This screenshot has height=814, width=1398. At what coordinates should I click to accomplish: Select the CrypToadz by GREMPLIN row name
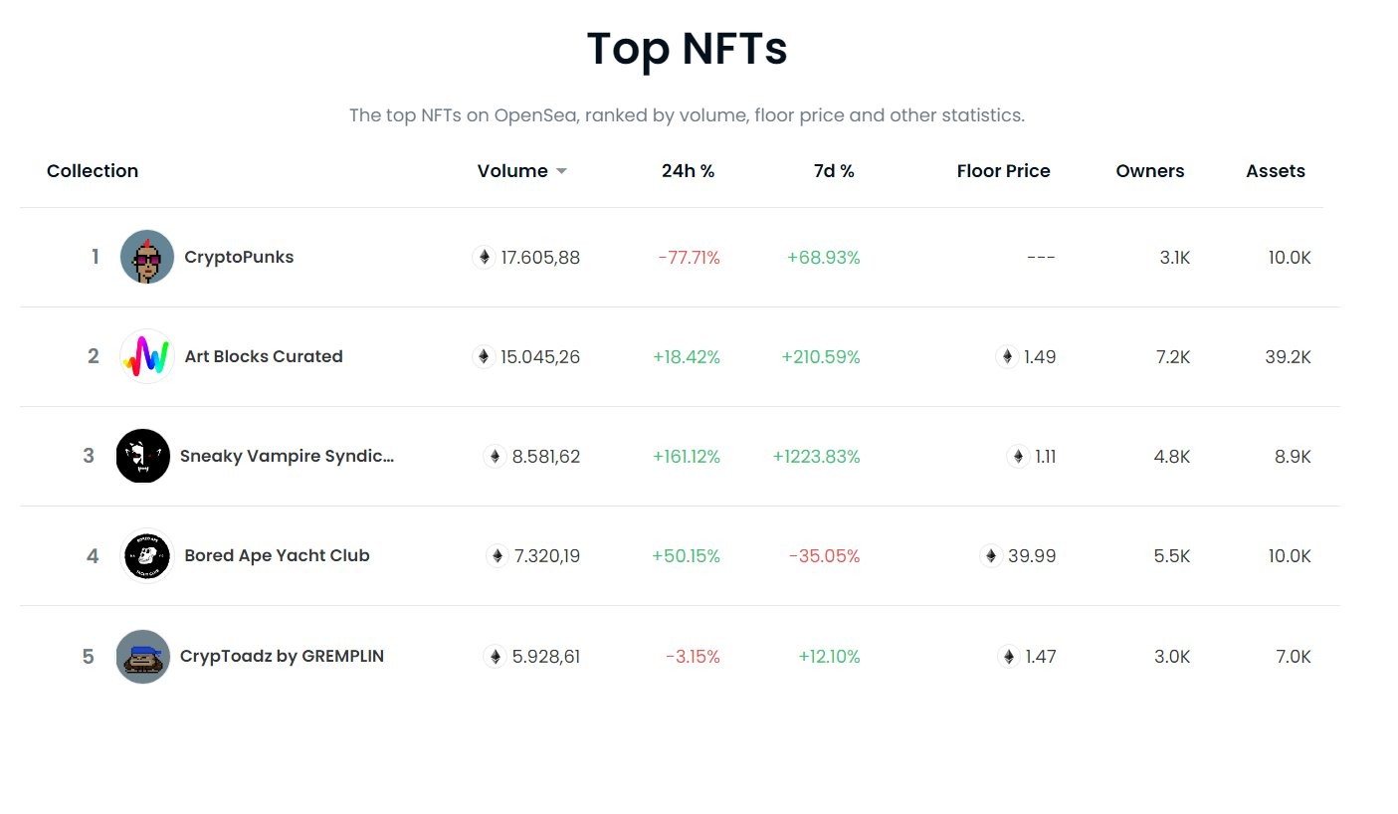(x=282, y=656)
